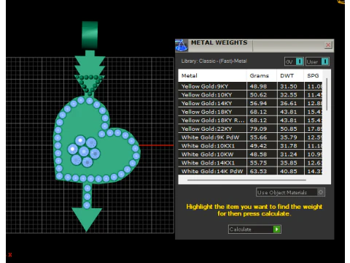
Task: Close the Metal Weights panel
Action: tap(328, 45)
